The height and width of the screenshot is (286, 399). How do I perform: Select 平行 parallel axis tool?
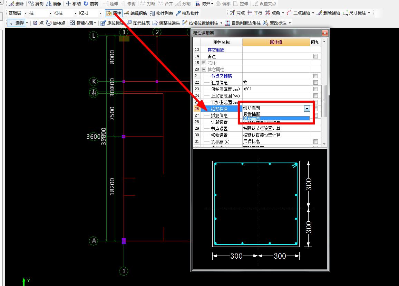point(255,13)
